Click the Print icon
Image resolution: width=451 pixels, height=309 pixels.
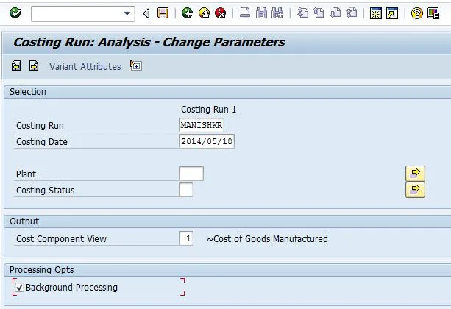click(x=245, y=13)
